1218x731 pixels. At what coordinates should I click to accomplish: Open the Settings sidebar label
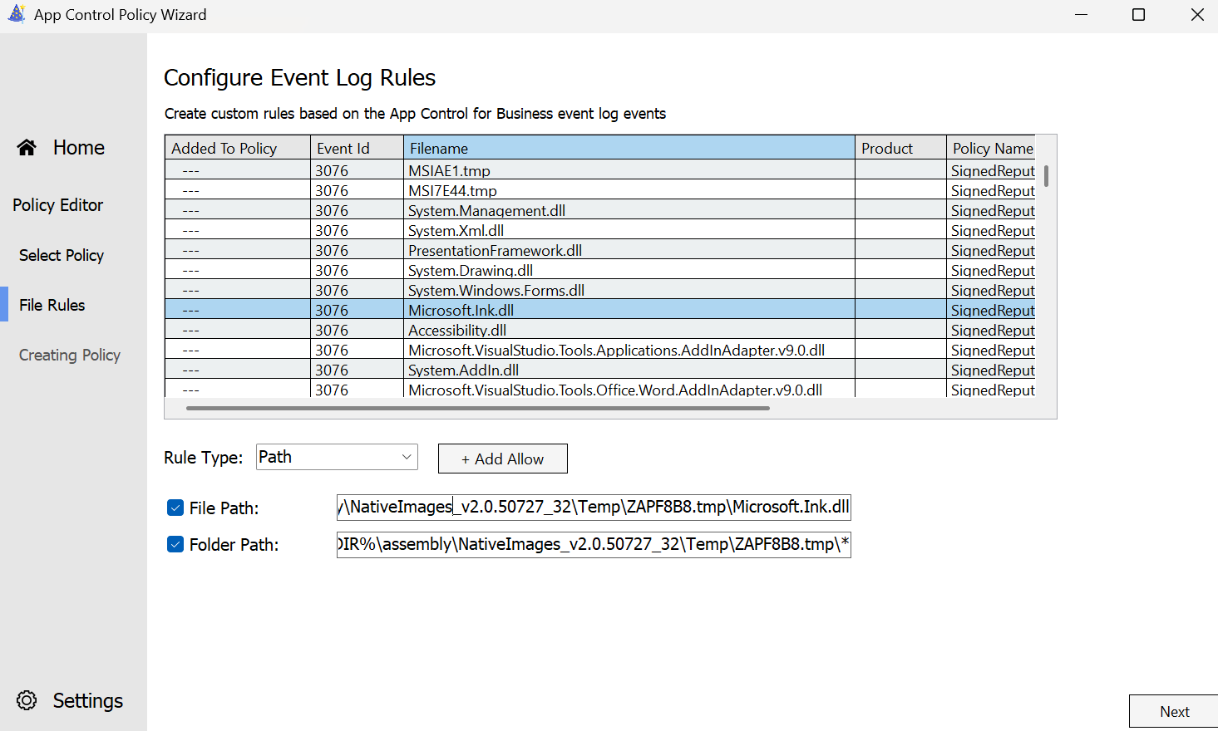(88, 700)
